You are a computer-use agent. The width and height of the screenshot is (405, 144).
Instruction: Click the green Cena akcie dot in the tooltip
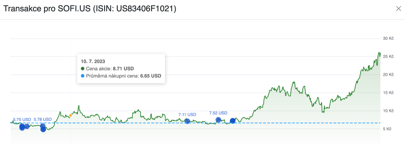click(x=82, y=69)
